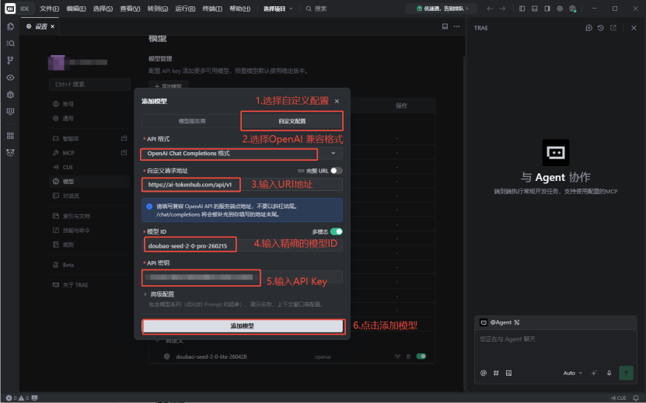Click the @ mention icon in chat input
Screen dimensions: 646x403
click(484, 373)
